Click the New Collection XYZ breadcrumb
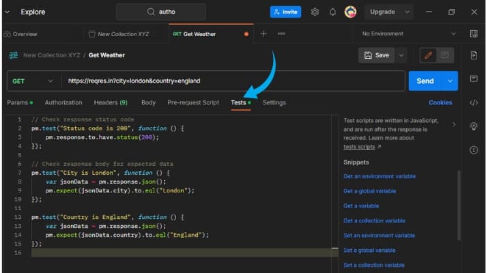This screenshot has width=486, height=273. tap(52, 55)
